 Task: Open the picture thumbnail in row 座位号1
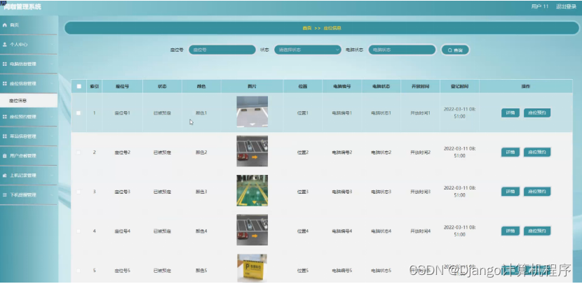click(252, 112)
